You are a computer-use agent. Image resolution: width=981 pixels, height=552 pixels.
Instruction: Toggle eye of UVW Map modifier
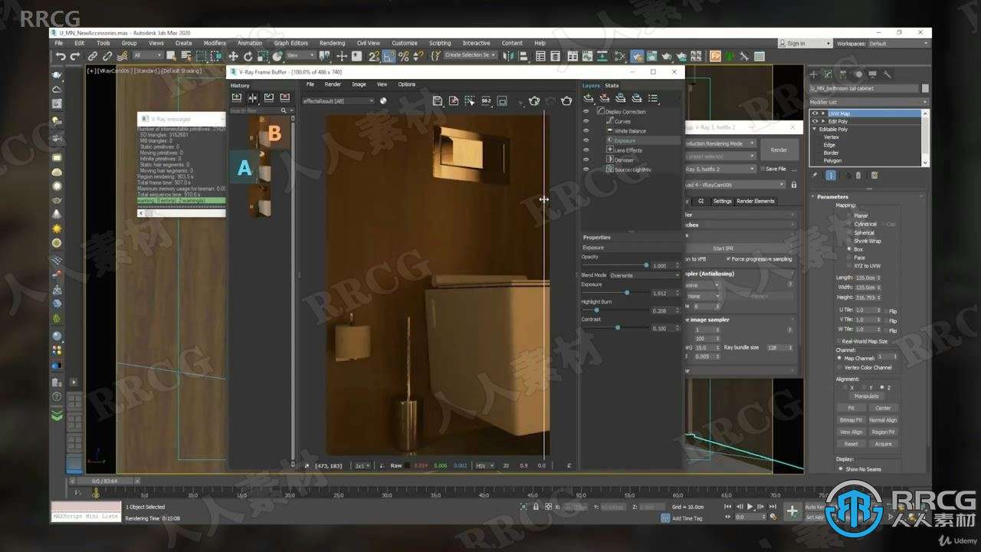815,113
